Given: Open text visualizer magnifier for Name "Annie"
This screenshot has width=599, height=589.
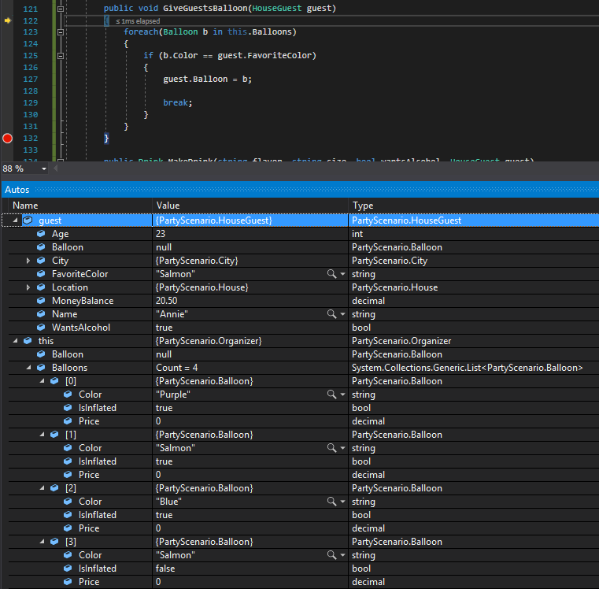Looking at the screenshot, I should click(332, 314).
